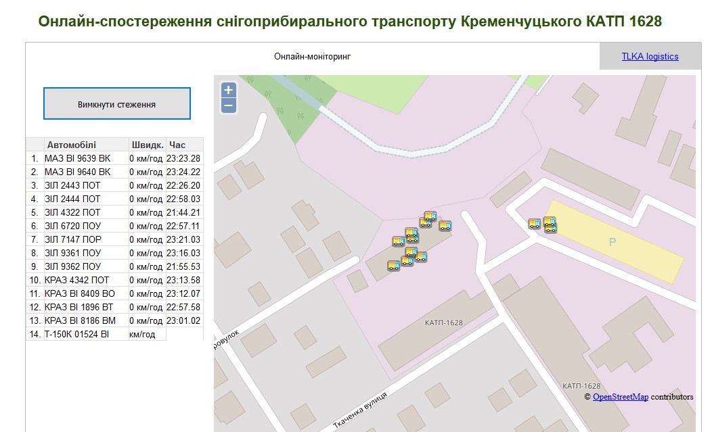Viewport: 714px width, 432px height.
Task: Click the bottom-left truck marker in central cluster
Action: [393, 266]
